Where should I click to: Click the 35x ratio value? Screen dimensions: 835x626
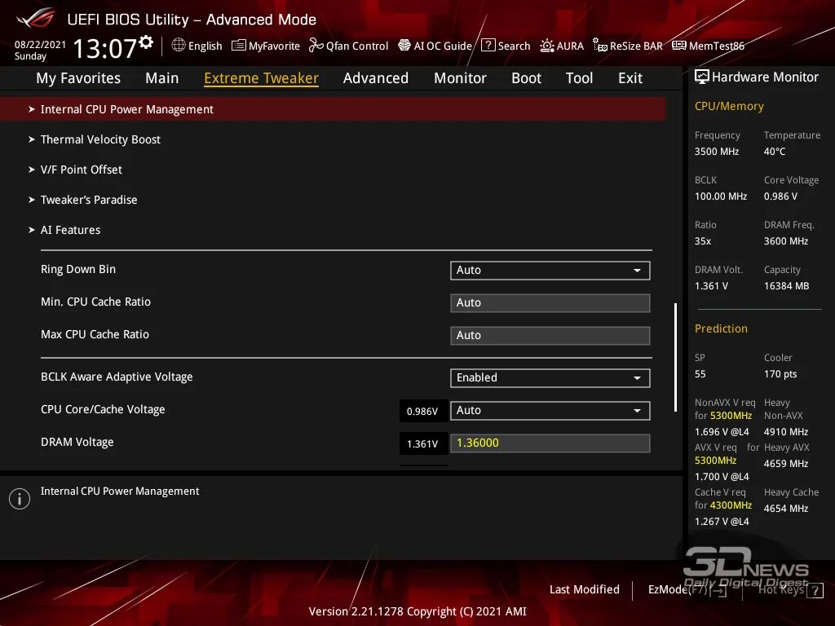click(x=702, y=241)
